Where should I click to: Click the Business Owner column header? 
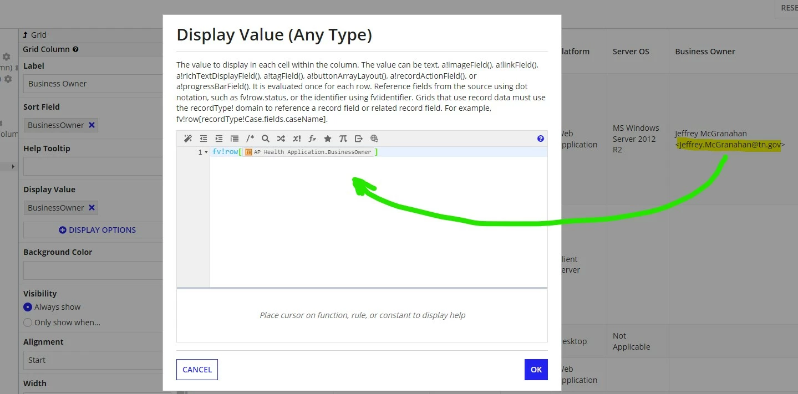(x=705, y=52)
